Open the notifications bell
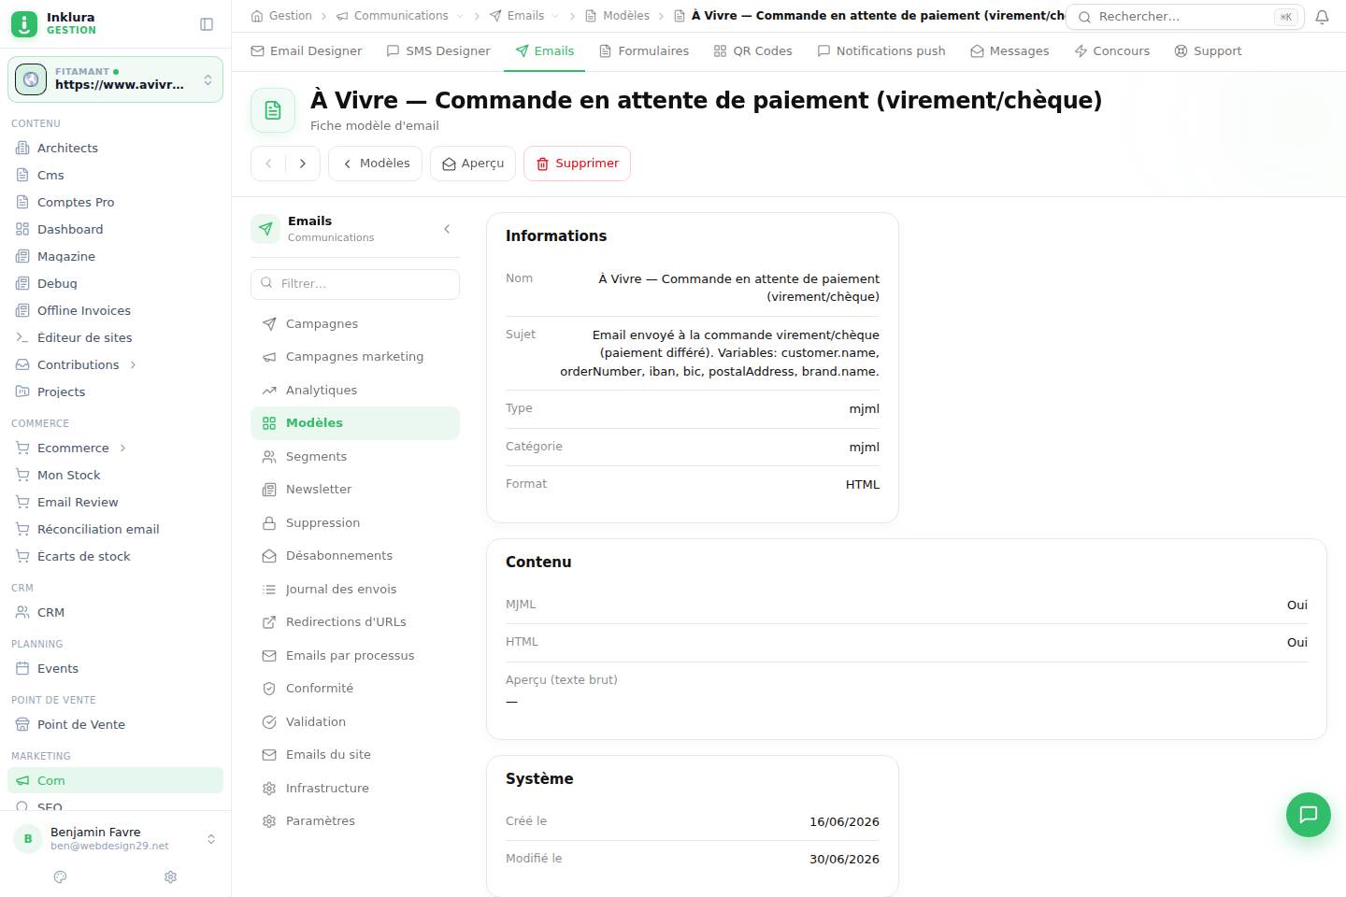The image size is (1346, 897). pyautogui.click(x=1322, y=17)
